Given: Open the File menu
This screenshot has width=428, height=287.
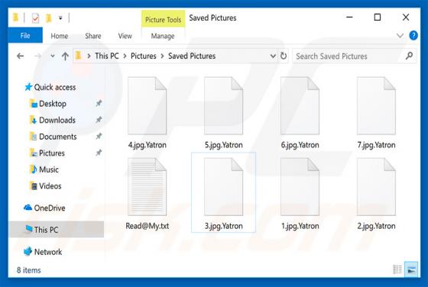Looking at the screenshot, I should point(25,35).
